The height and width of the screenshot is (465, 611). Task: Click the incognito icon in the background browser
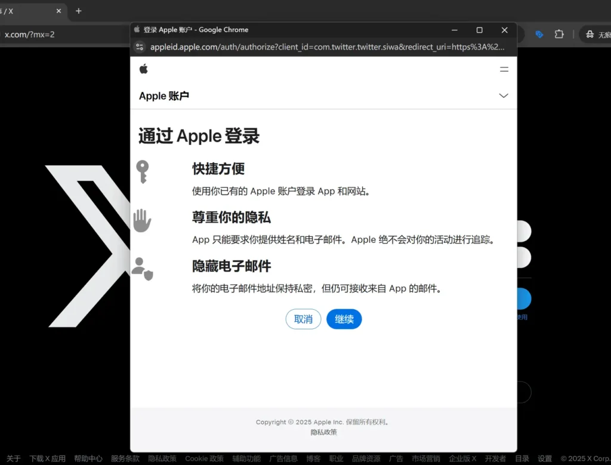590,34
